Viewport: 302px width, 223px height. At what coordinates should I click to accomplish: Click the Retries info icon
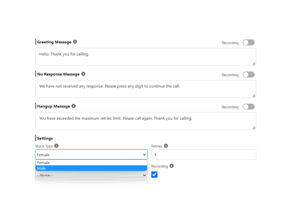coord(166,146)
